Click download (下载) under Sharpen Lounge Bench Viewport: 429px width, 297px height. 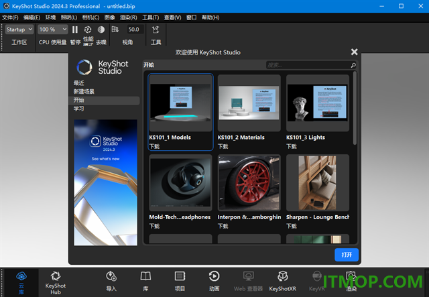pyautogui.click(x=292, y=226)
